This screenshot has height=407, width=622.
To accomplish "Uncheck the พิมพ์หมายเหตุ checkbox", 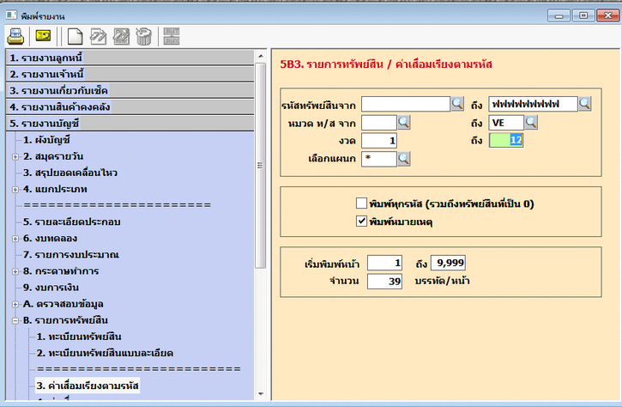I will pyautogui.click(x=362, y=222).
